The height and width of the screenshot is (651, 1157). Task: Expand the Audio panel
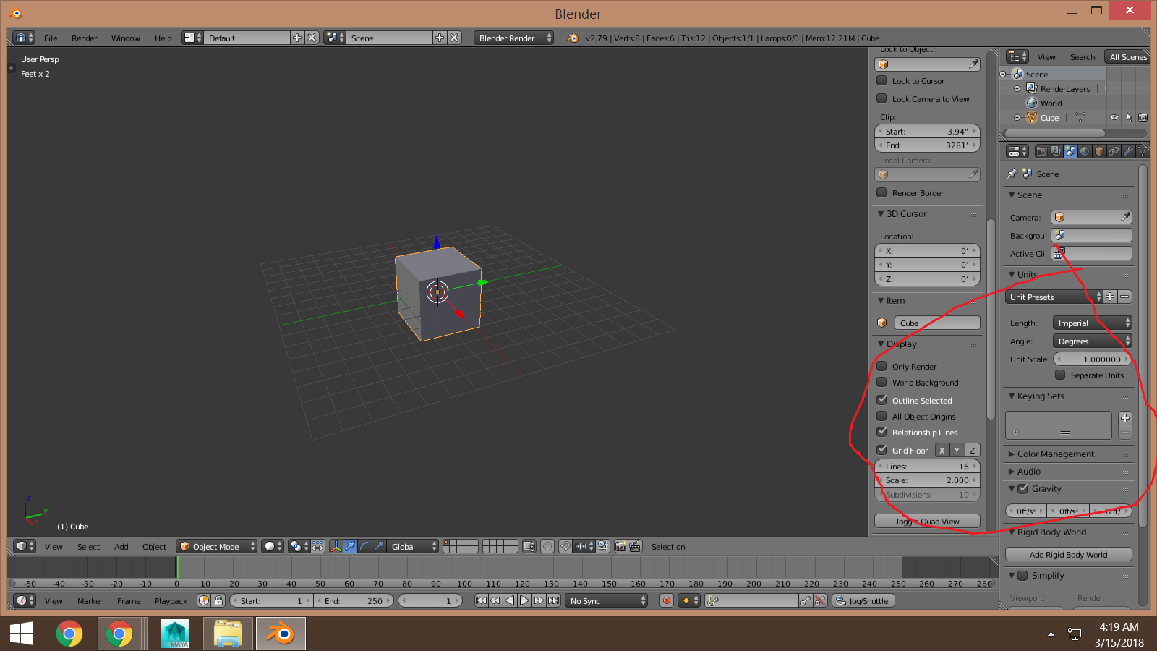(x=1028, y=471)
